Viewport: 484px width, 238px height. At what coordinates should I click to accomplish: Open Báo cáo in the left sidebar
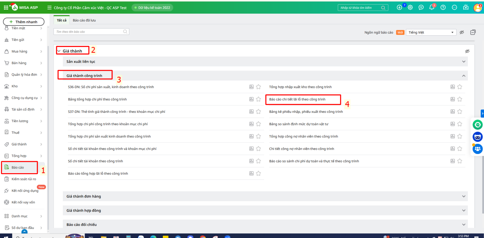pos(18,168)
